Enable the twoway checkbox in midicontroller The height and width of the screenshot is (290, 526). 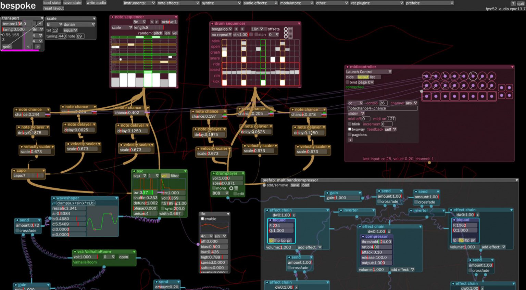point(350,129)
